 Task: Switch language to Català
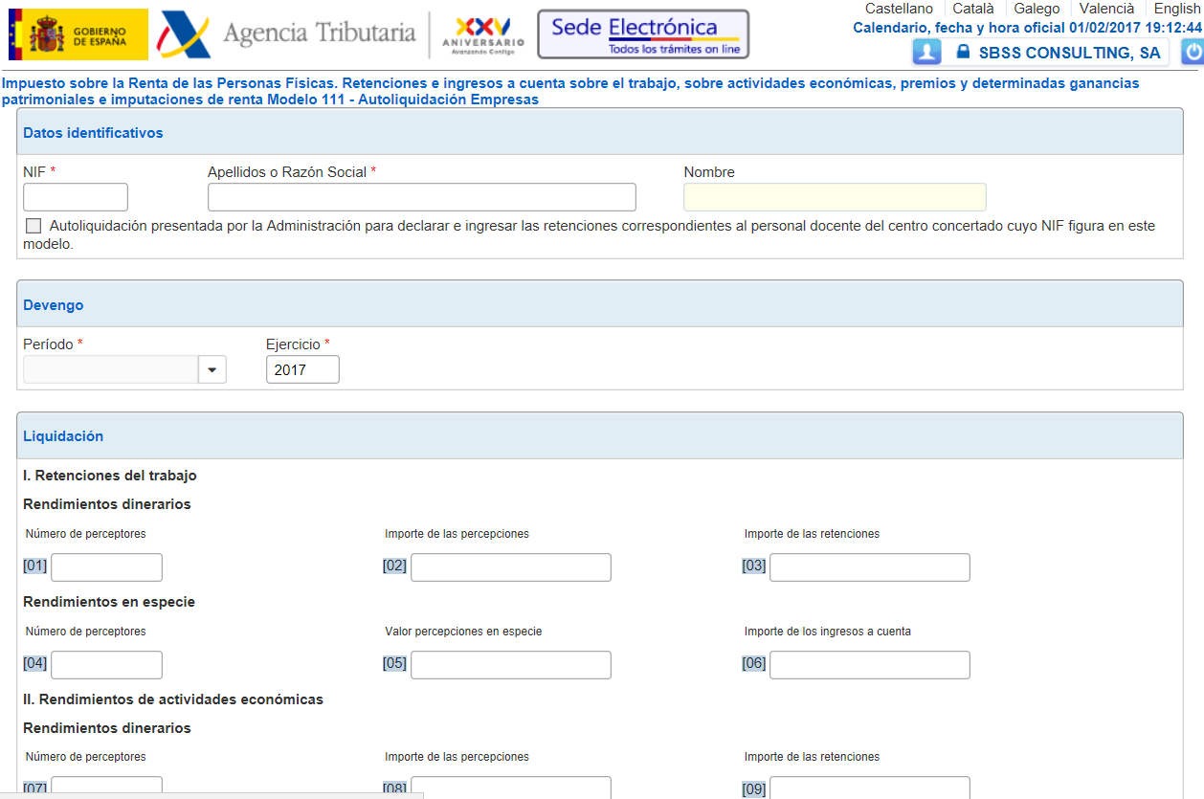(973, 9)
